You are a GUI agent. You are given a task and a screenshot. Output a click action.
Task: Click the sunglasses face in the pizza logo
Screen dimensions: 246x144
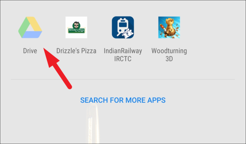(x=76, y=25)
